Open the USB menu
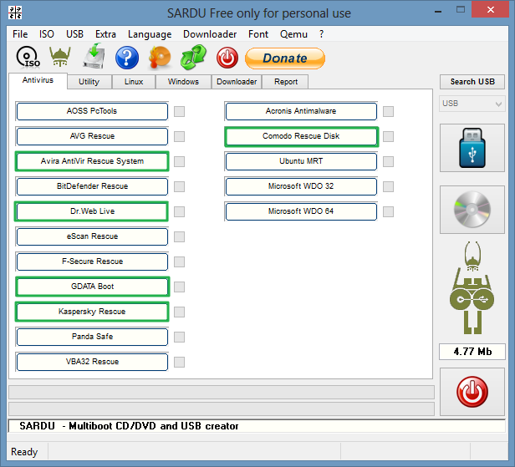Image resolution: width=515 pixels, height=467 pixels. [x=74, y=34]
